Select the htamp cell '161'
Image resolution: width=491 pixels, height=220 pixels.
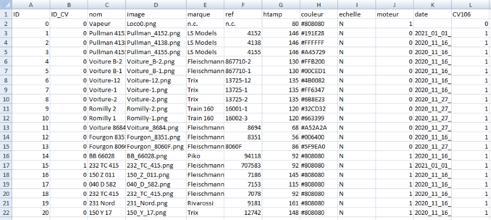coord(281,203)
